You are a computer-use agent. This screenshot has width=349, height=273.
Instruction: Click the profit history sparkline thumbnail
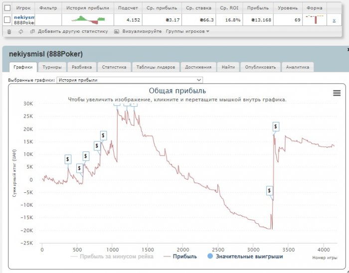[x=88, y=20]
